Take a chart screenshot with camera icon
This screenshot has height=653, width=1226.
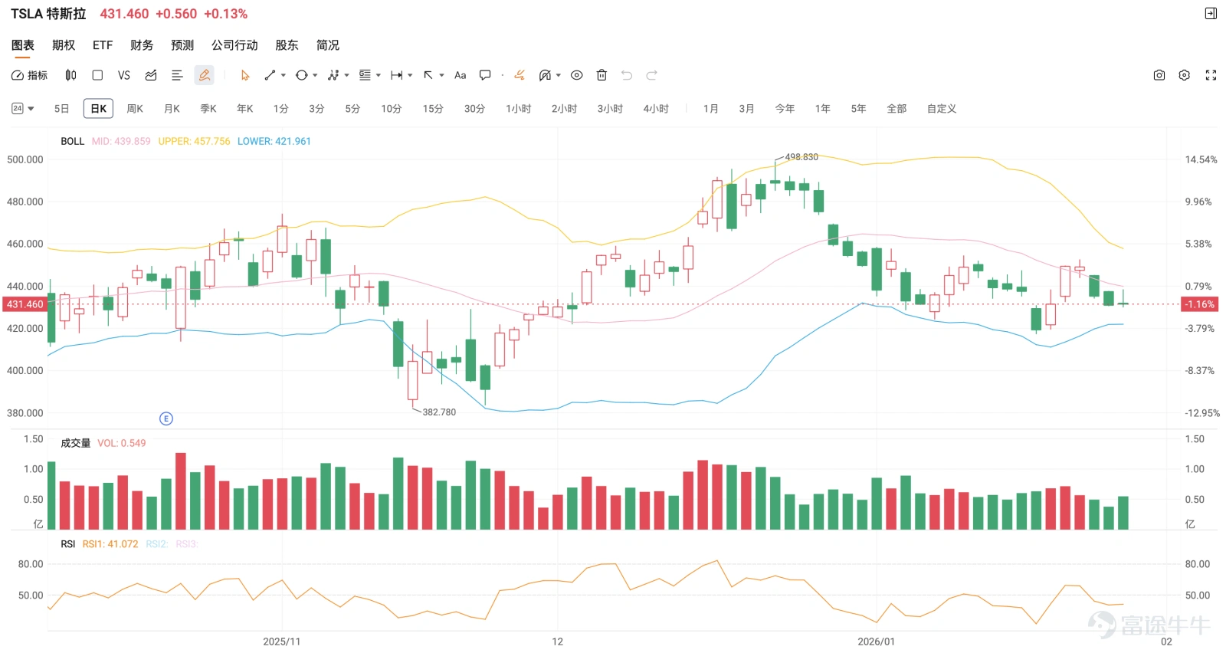[1159, 75]
